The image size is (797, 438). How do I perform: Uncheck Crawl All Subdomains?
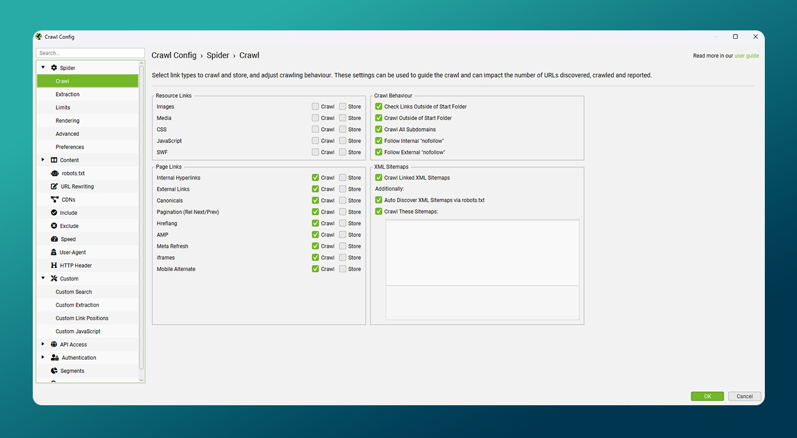click(379, 129)
